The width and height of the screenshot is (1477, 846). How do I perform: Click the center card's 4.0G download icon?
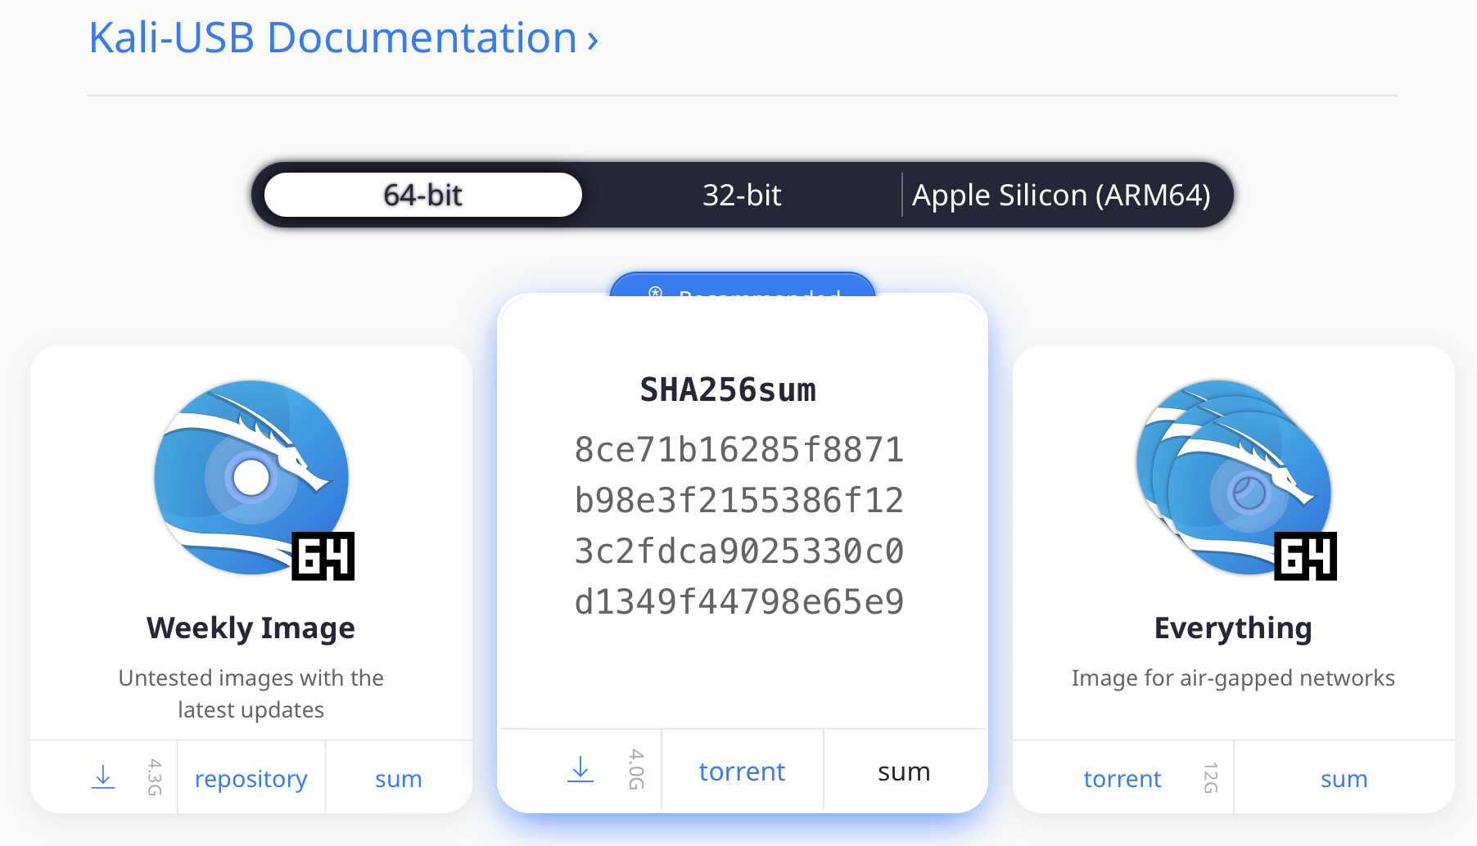(x=580, y=769)
